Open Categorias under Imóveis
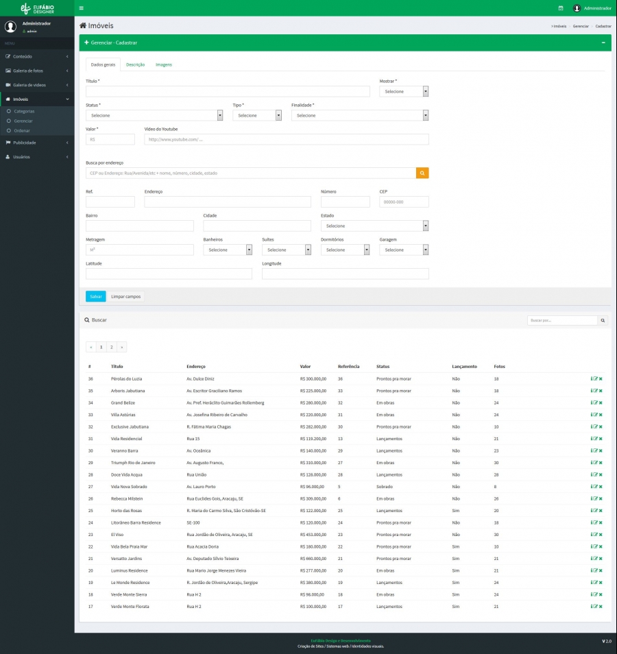617x654 pixels. 24,111
